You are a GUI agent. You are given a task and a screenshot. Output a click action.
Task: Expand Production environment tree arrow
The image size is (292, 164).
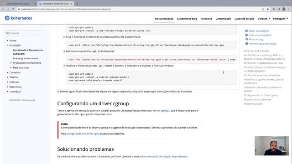pos(11,63)
